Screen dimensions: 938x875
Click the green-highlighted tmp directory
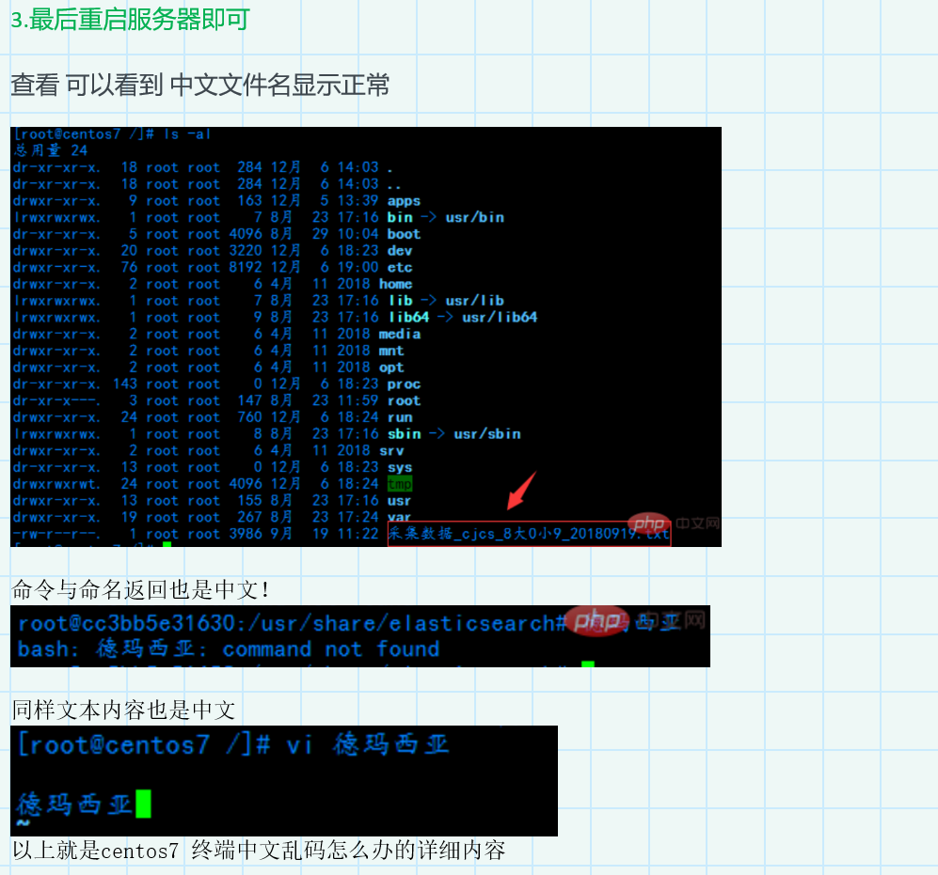399,484
